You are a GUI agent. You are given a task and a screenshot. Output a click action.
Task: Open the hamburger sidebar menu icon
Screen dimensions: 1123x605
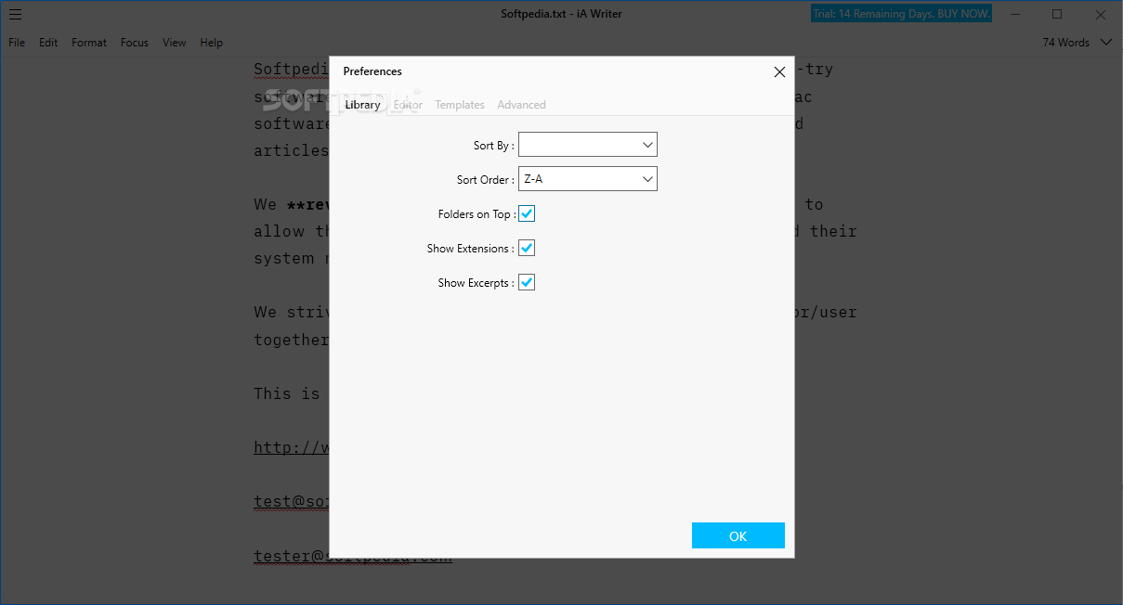15,14
